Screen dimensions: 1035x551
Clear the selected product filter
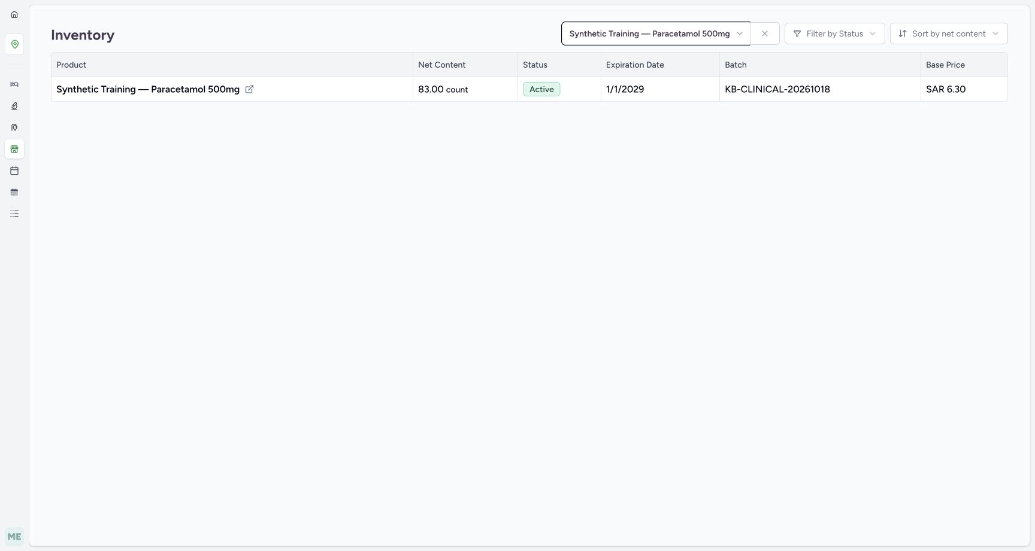pyautogui.click(x=765, y=34)
